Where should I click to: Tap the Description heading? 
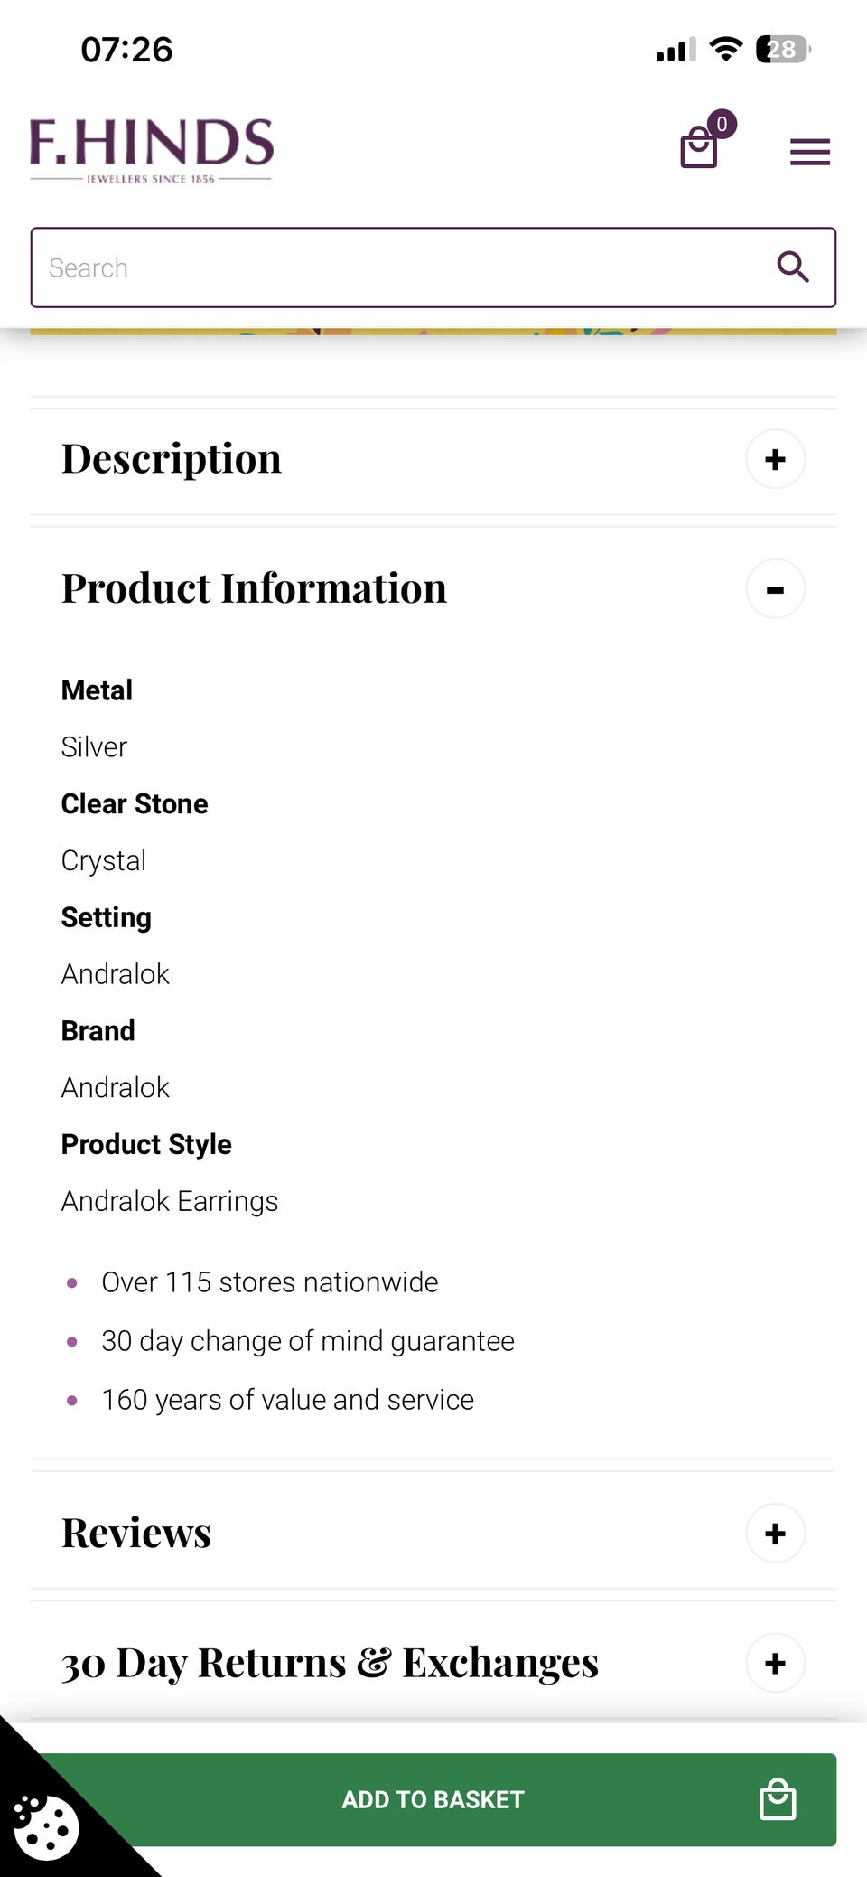click(x=172, y=459)
